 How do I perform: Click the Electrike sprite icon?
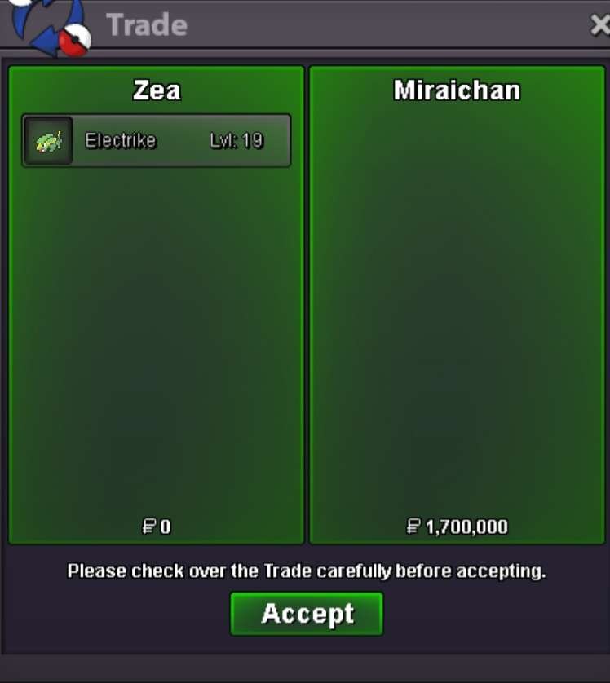[x=48, y=141]
